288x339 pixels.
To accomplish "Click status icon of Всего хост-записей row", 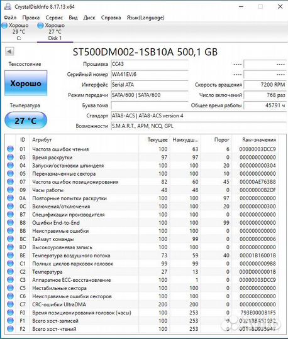I will coord(10,321).
